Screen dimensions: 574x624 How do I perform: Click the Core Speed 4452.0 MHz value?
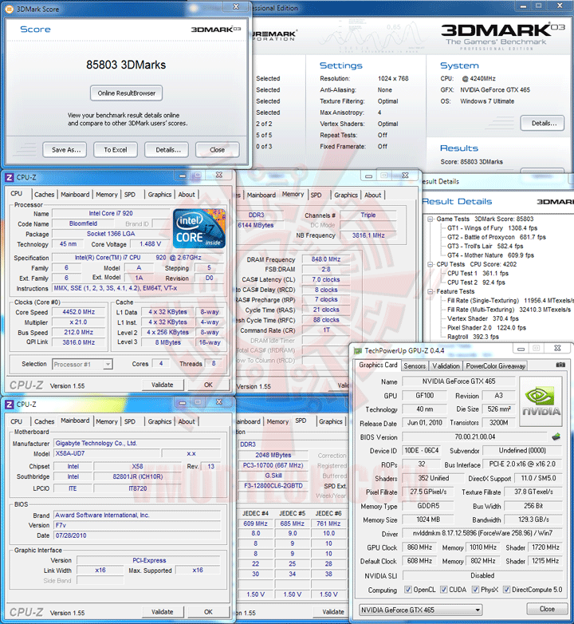point(79,312)
